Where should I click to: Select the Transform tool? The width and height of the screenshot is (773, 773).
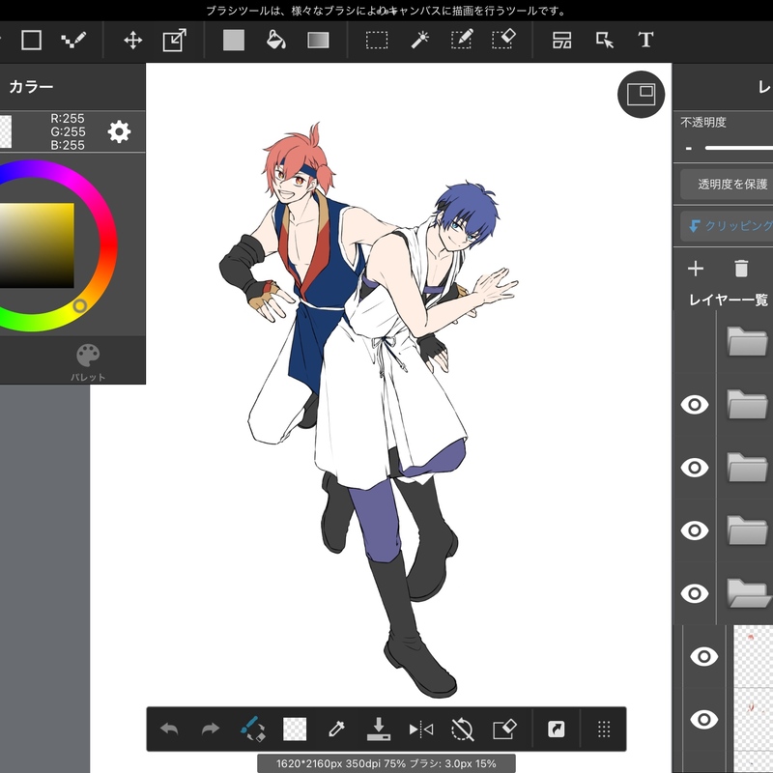[x=175, y=40]
